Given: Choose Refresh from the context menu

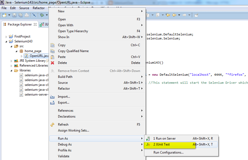Looking at the screenshot, I should (x=97, y=125).
